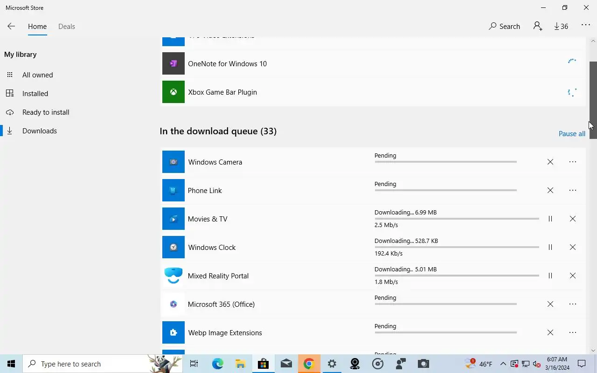This screenshot has height=373, width=597.
Task: Click the Phone Link app icon
Action: coord(174,190)
